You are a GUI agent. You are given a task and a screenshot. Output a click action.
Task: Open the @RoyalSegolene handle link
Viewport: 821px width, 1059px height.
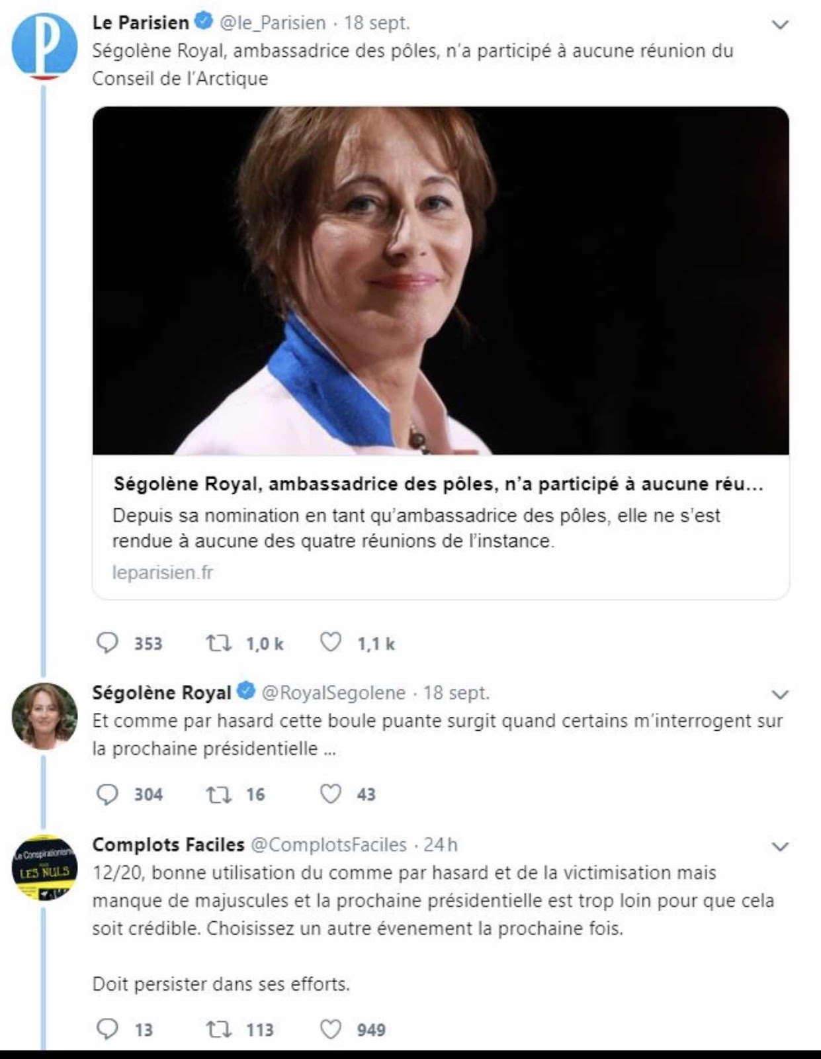[333, 692]
